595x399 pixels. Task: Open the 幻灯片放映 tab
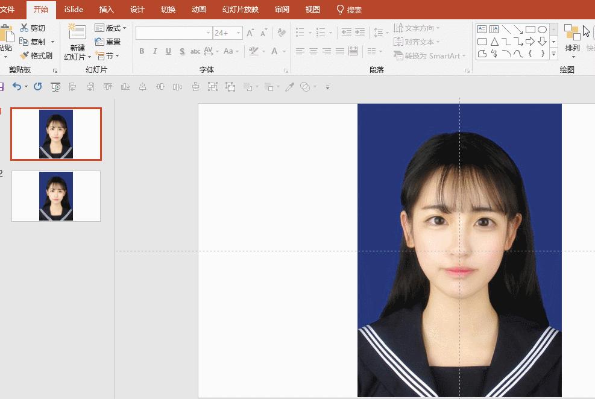(239, 9)
